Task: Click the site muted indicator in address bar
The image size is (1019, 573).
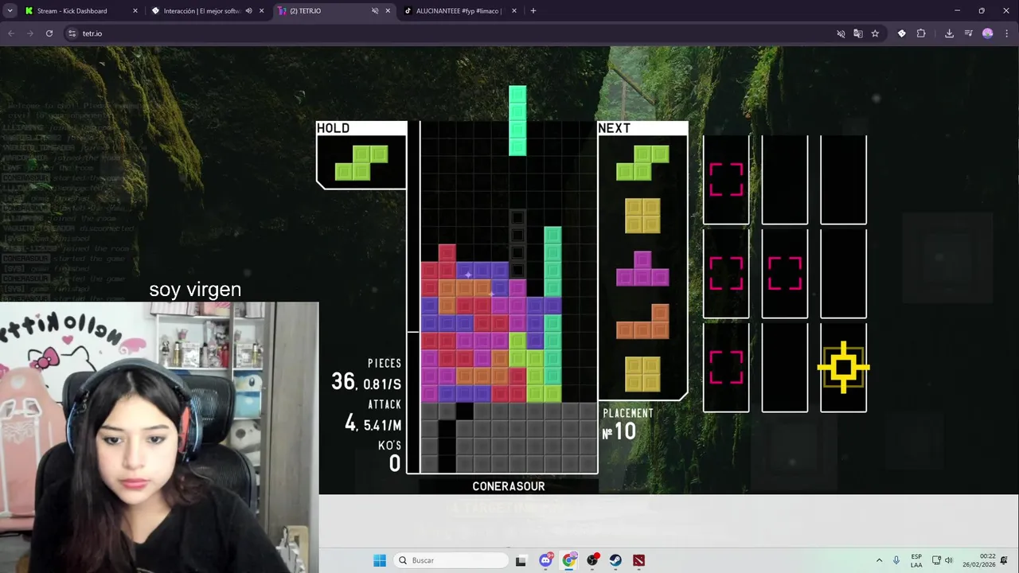Action: pos(841,33)
